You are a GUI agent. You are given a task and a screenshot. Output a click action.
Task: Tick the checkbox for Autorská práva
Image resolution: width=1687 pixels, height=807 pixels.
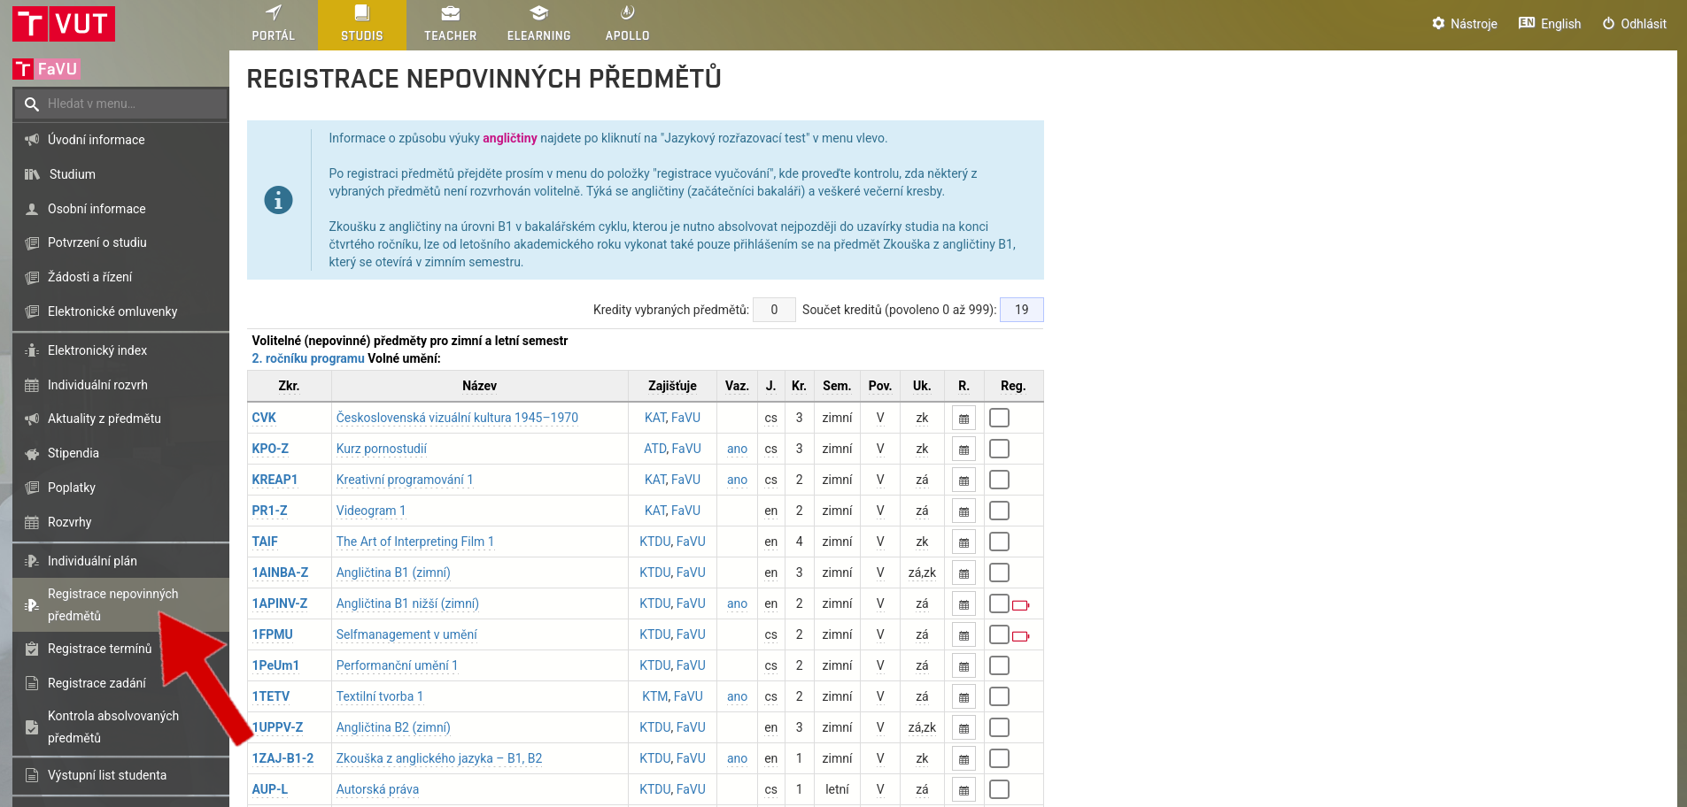pyautogui.click(x=999, y=789)
